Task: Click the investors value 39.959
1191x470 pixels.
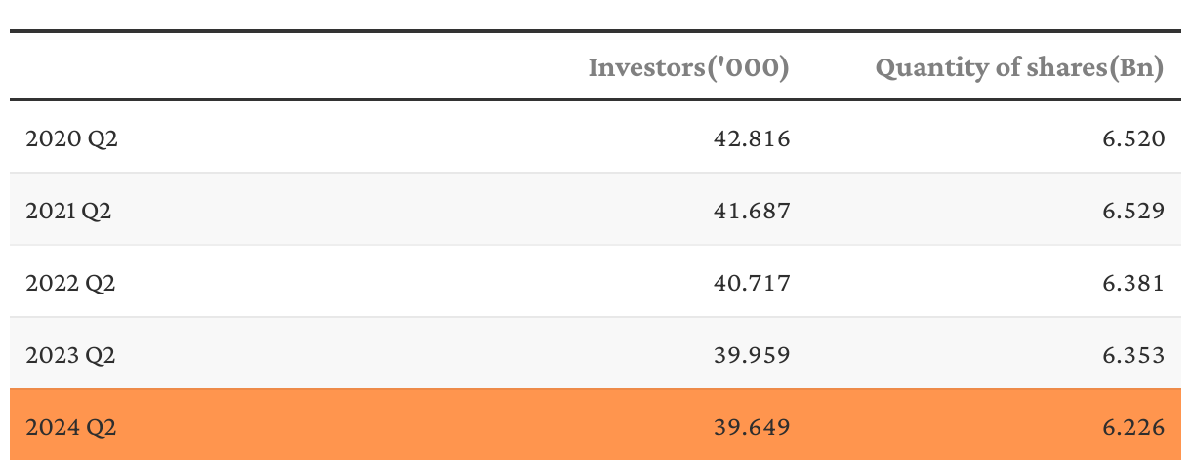Action: pos(751,356)
